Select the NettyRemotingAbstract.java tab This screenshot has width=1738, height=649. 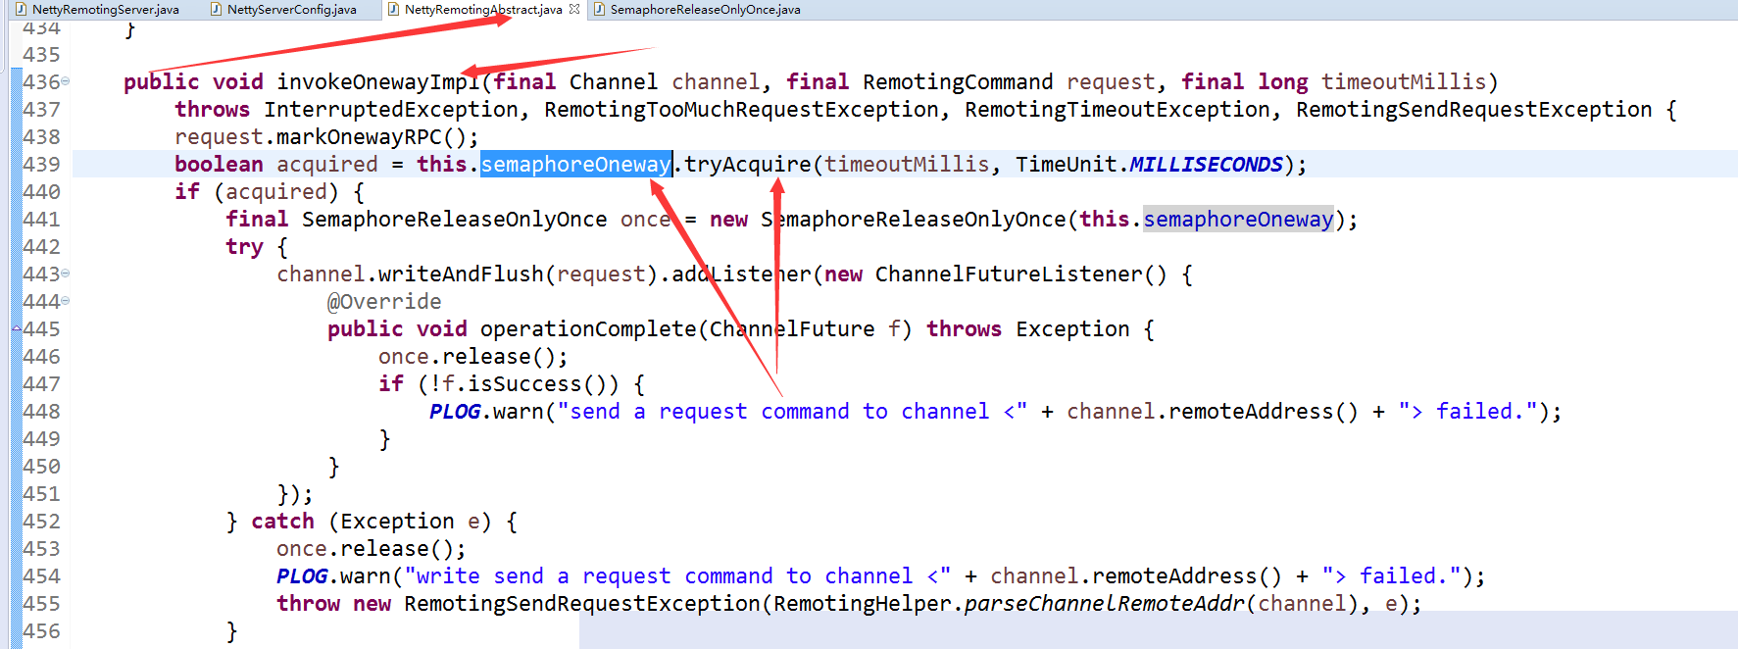pos(483,10)
